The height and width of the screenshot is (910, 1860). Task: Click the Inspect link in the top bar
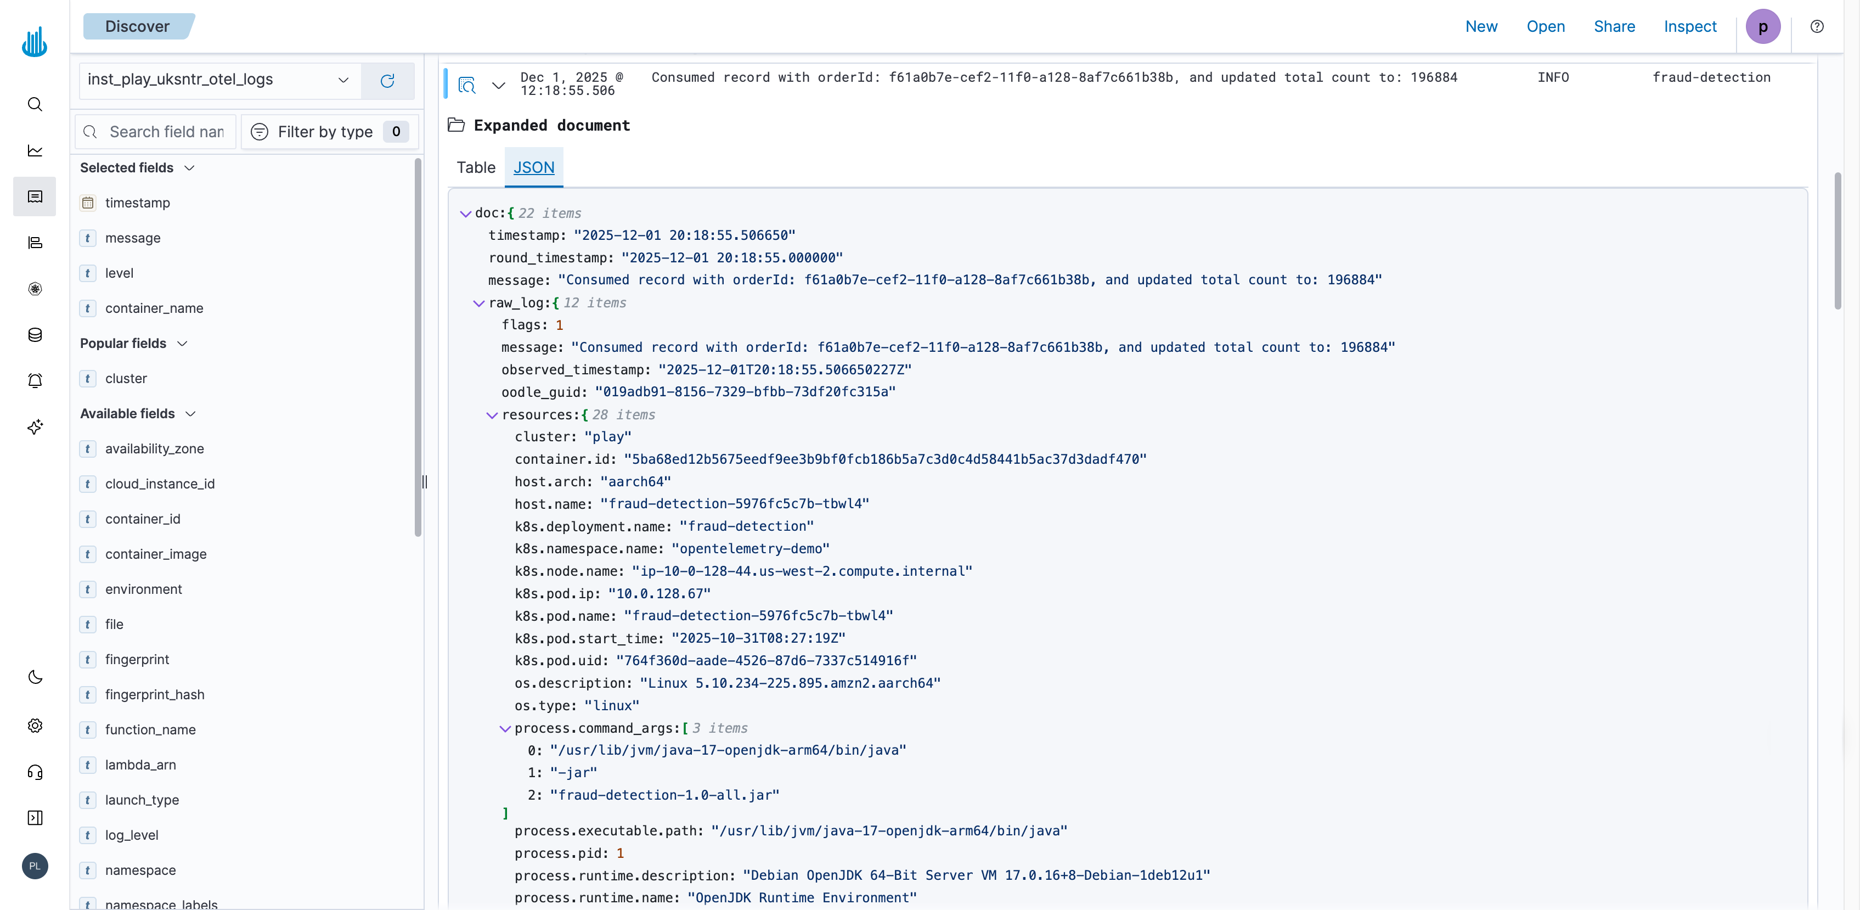[1691, 26]
